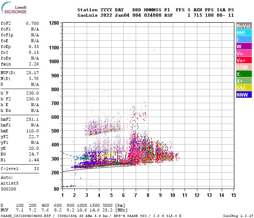
Task: Select the X+ light green legend swatch
Action: (244, 81)
